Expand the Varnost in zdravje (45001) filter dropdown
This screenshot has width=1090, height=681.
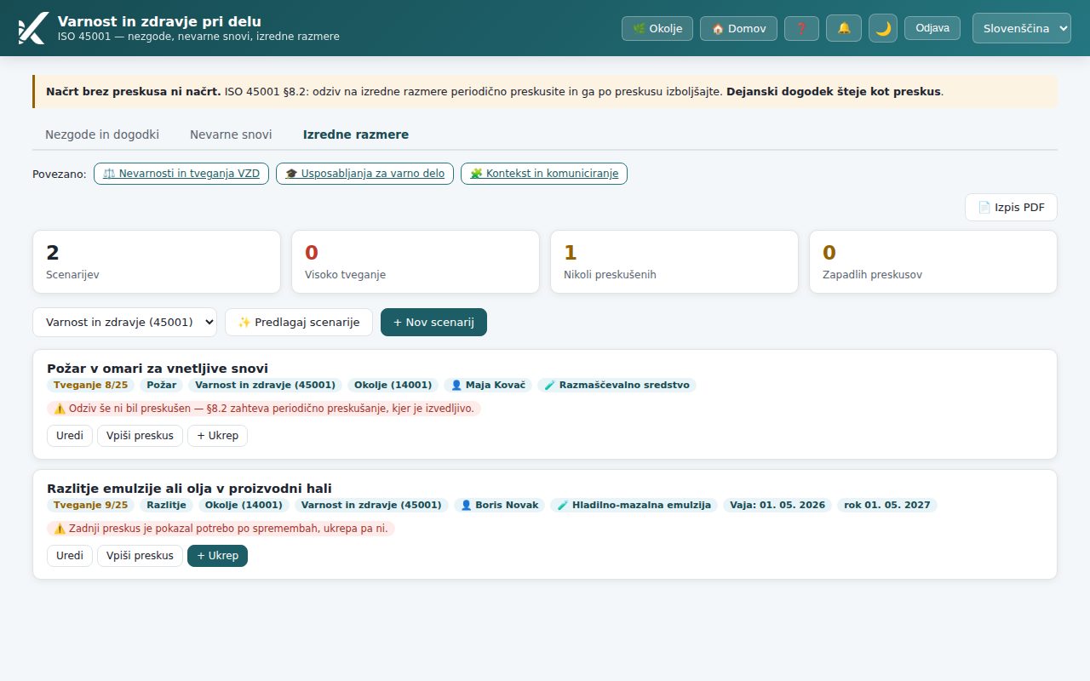point(124,323)
